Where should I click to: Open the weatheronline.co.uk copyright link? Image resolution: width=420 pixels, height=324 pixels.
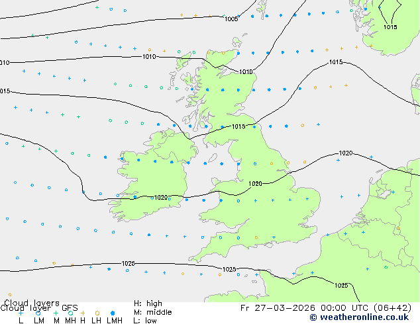(x=359, y=317)
